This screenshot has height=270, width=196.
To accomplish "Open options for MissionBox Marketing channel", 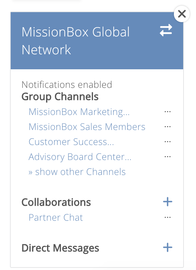I will point(167,112).
